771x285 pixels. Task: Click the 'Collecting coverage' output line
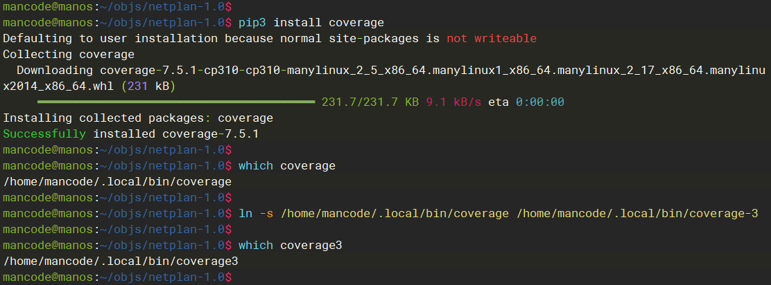click(69, 54)
